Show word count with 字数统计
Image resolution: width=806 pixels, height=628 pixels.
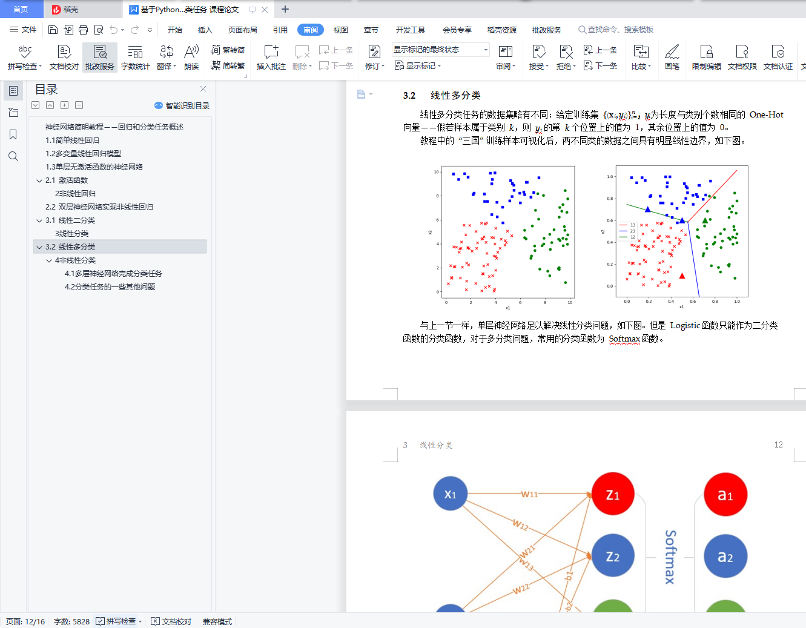click(x=136, y=58)
